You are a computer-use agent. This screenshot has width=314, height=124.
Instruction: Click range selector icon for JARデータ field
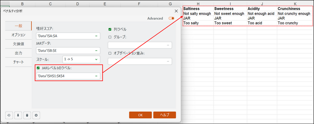tap(96, 50)
